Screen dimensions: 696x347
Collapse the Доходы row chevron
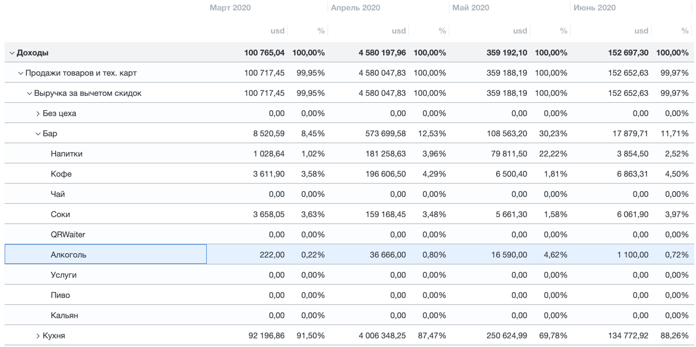pyautogui.click(x=12, y=53)
